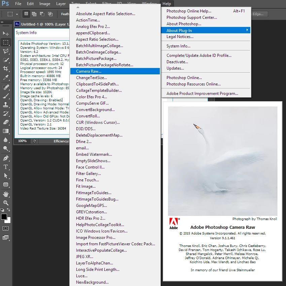This screenshot has height=286, width=286.
Task: Open the status bar preview icon
Action: [x=34, y=141]
